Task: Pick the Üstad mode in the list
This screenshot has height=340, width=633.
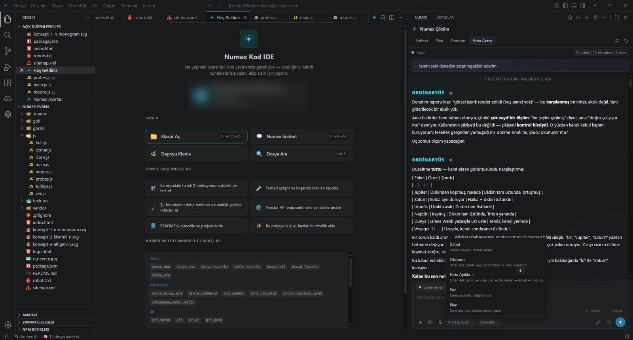Action: coord(496,247)
